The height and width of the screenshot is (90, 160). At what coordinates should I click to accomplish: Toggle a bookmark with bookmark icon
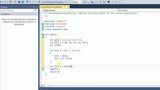coord(108,2)
